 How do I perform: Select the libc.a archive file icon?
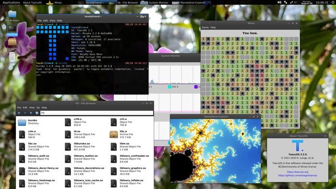click(114, 134)
